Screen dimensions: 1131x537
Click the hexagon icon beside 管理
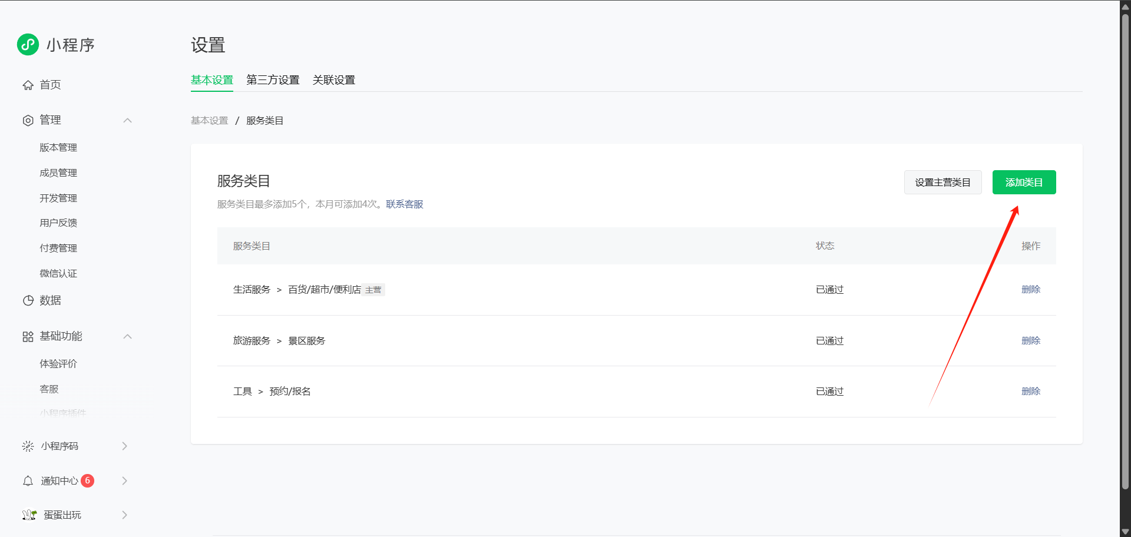click(28, 121)
